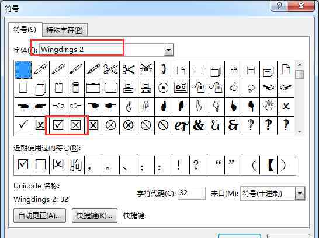
Task: Click the 字符代码 input field
Action: tap(192, 193)
